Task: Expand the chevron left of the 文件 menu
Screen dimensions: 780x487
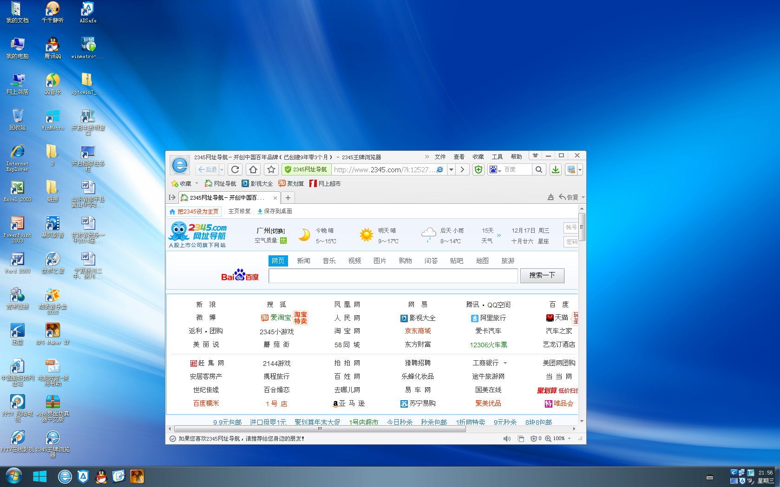Action: pos(427,157)
